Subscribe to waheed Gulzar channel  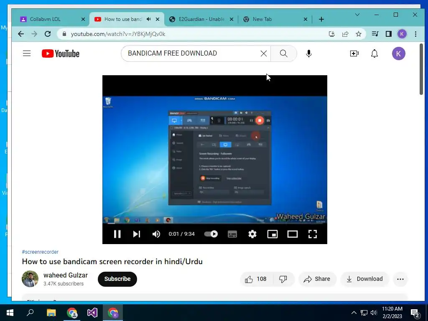117,279
